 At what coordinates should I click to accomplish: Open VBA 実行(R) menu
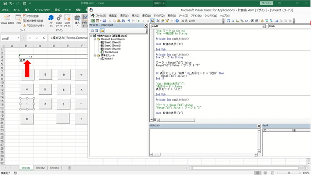[172, 16]
